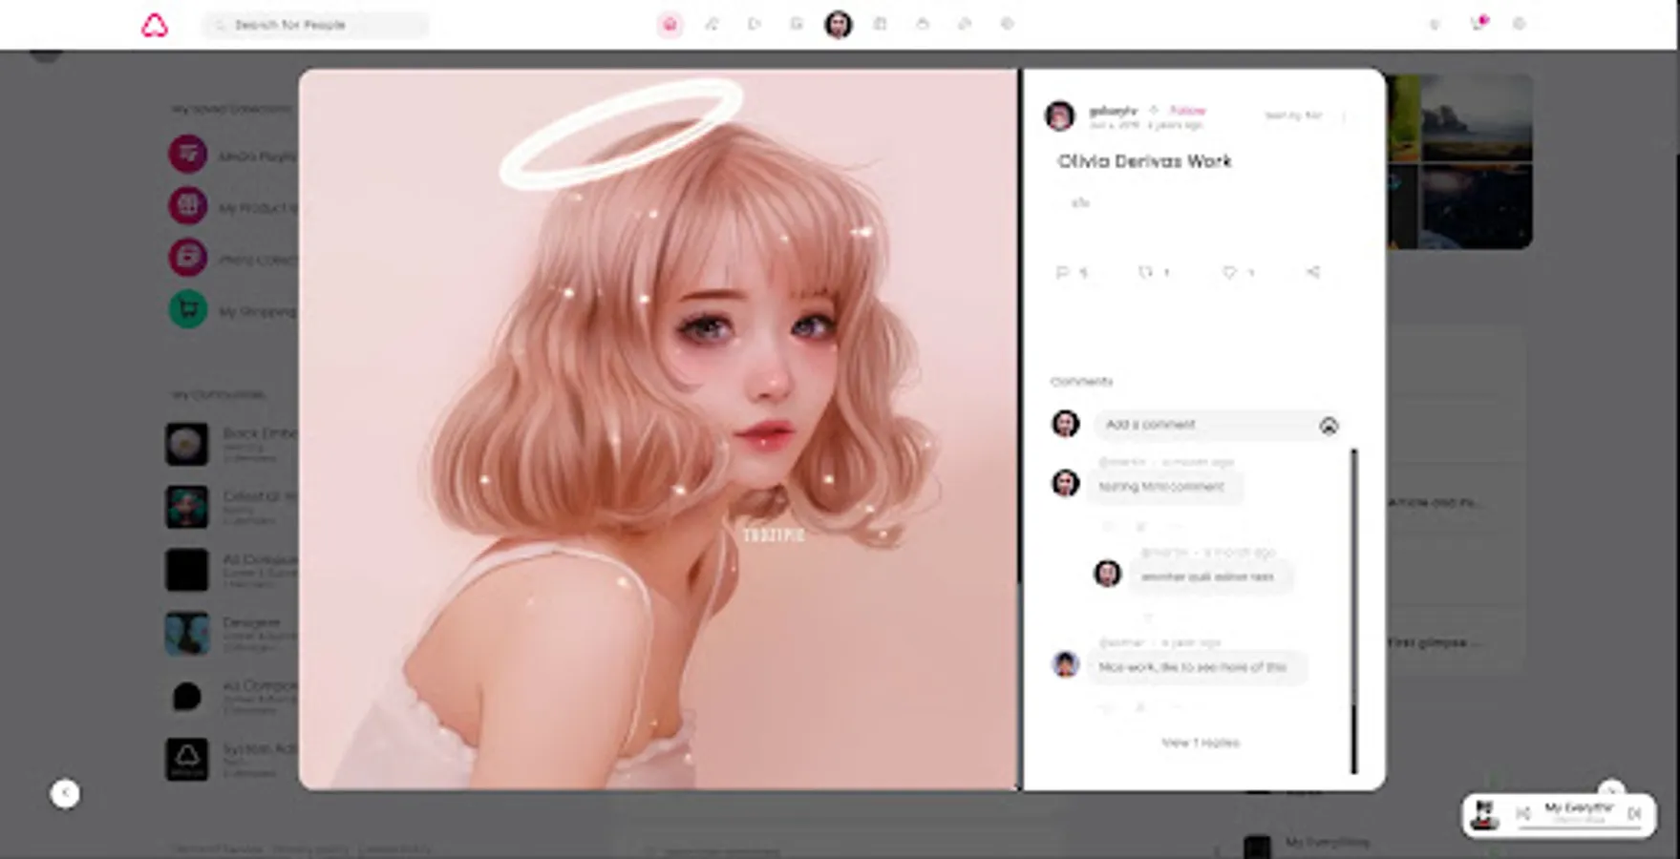Open the profile avatar in the top navigation
Screen dimensions: 1680x859
(x=839, y=25)
